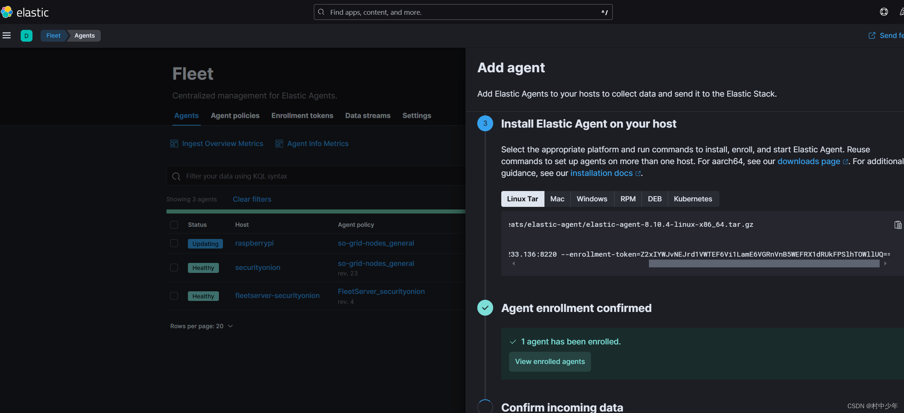Open the FleetServer_securityonion policy link
The image size is (904, 413).
tap(381, 291)
